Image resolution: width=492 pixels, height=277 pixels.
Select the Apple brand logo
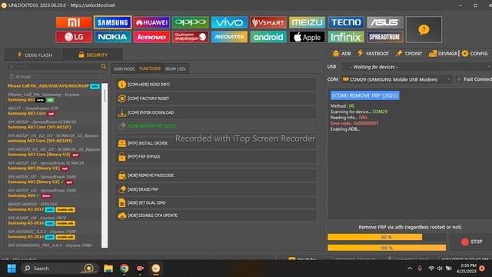pyautogui.click(x=307, y=37)
